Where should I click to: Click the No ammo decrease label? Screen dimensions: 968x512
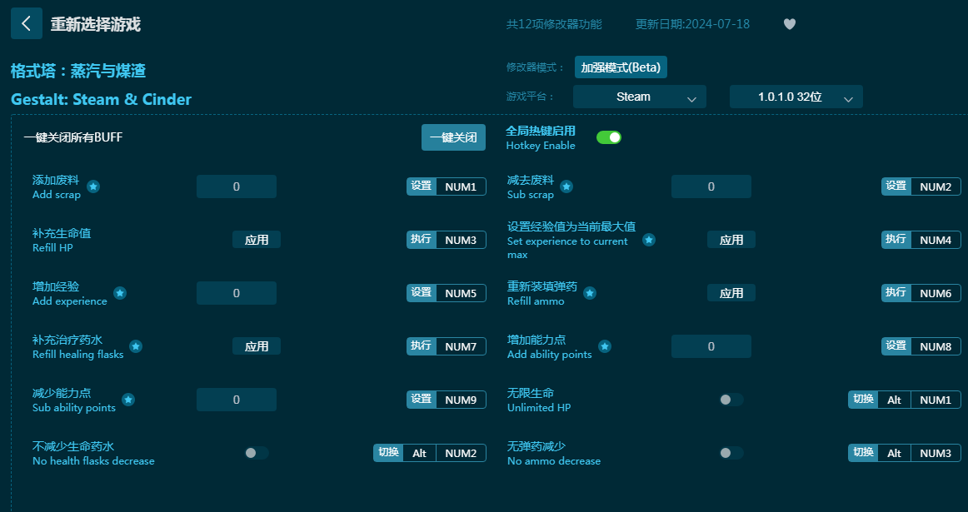[x=554, y=461]
